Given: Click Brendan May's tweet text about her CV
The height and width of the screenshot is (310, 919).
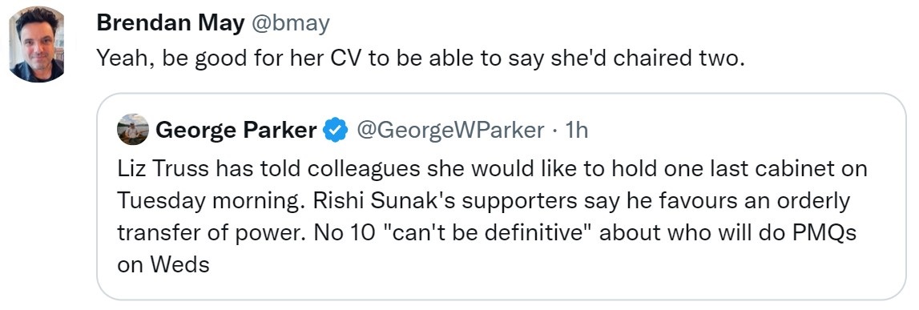Looking at the screenshot, I should [x=420, y=58].
